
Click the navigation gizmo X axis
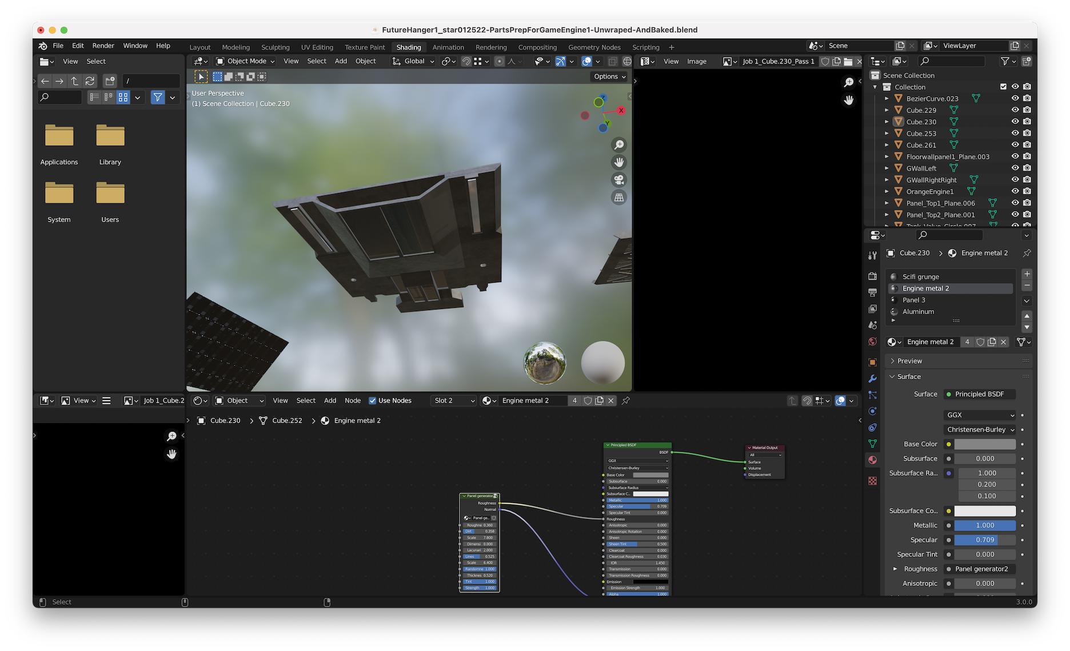click(x=621, y=110)
